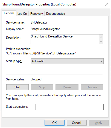Click the Description scroll down arrow
Image resolution: width=111 pixels, height=128 pixels.
click(101, 42)
